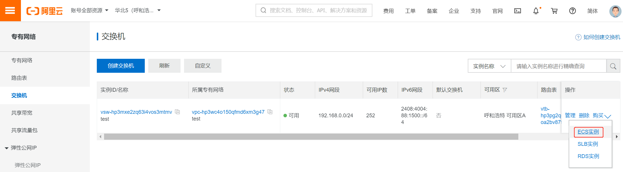Viewport: 623px width, 172px height.
Task: Toggle the 购买 dropdown chevron
Action: click(x=608, y=116)
